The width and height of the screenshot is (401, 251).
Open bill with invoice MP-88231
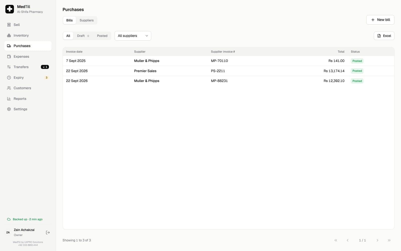click(x=228, y=81)
